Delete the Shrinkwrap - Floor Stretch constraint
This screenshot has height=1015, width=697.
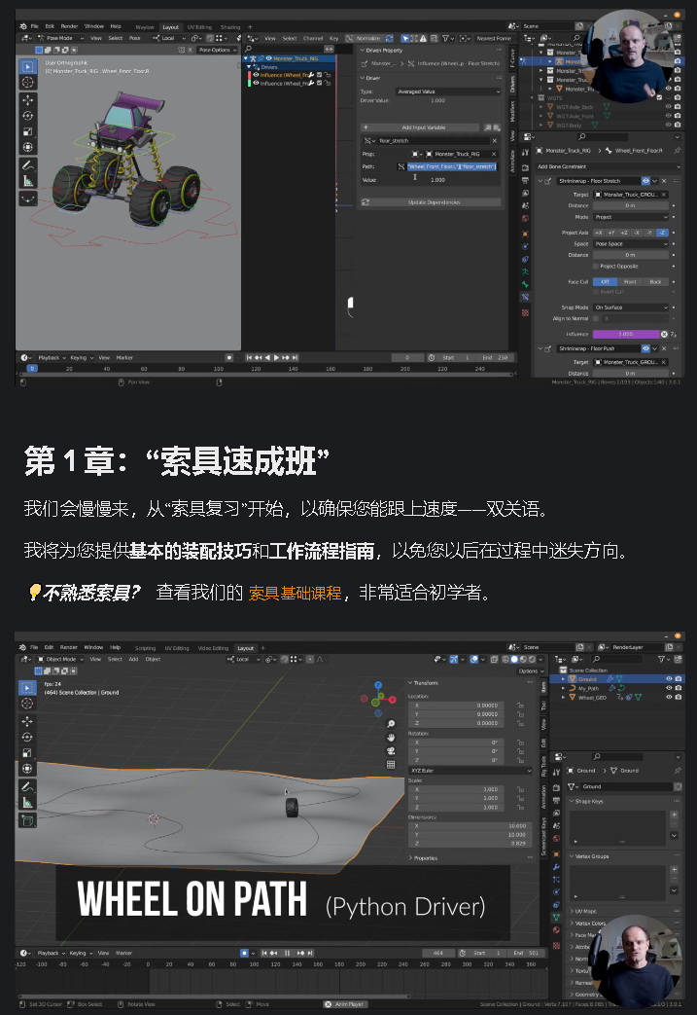click(664, 181)
